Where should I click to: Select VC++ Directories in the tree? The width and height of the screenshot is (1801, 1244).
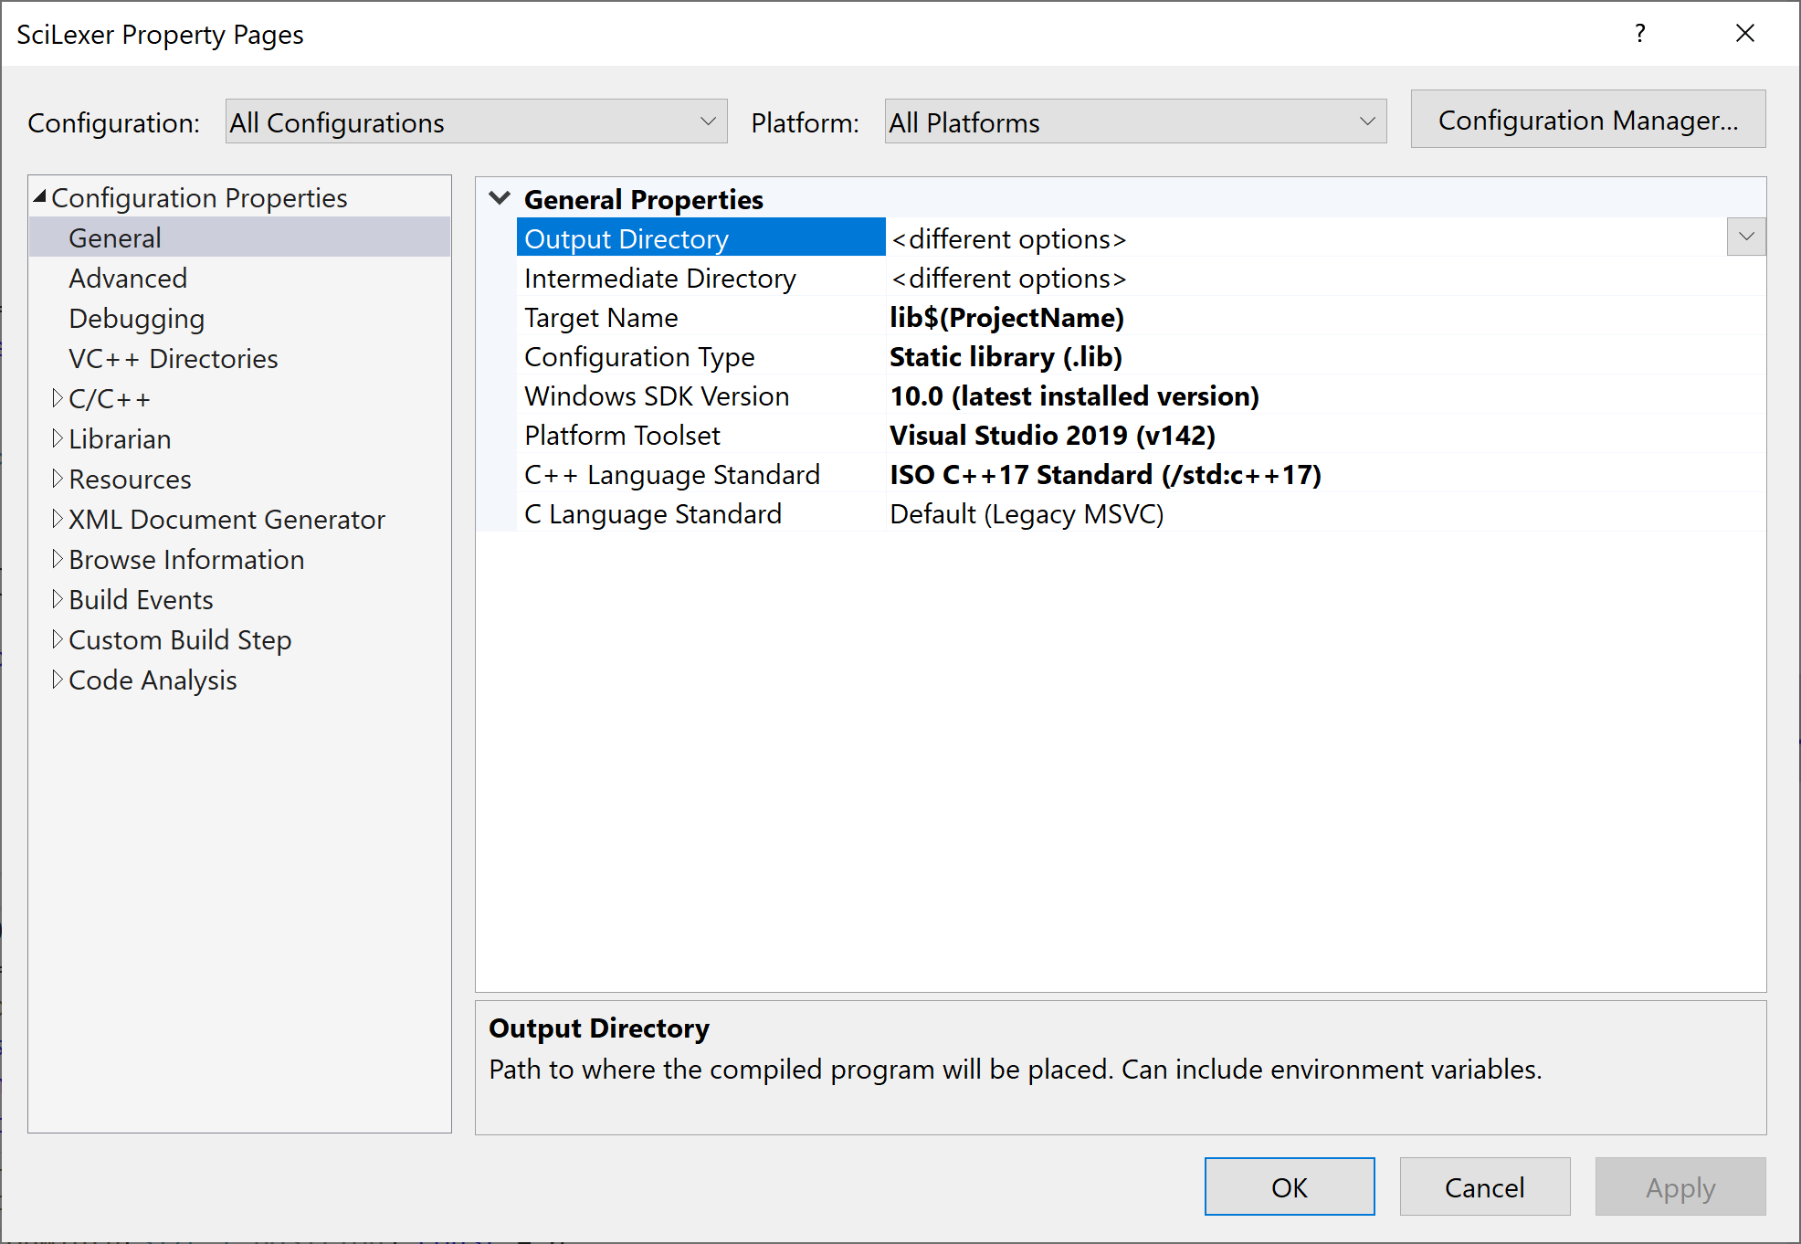(173, 358)
